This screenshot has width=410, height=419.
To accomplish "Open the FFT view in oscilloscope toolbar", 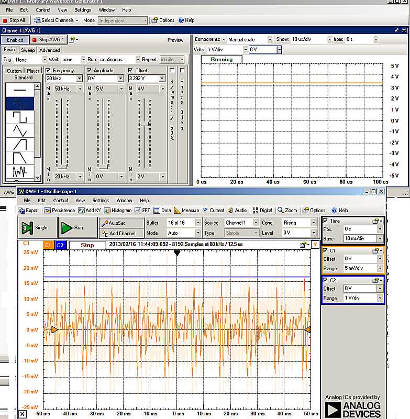I will click(142, 211).
